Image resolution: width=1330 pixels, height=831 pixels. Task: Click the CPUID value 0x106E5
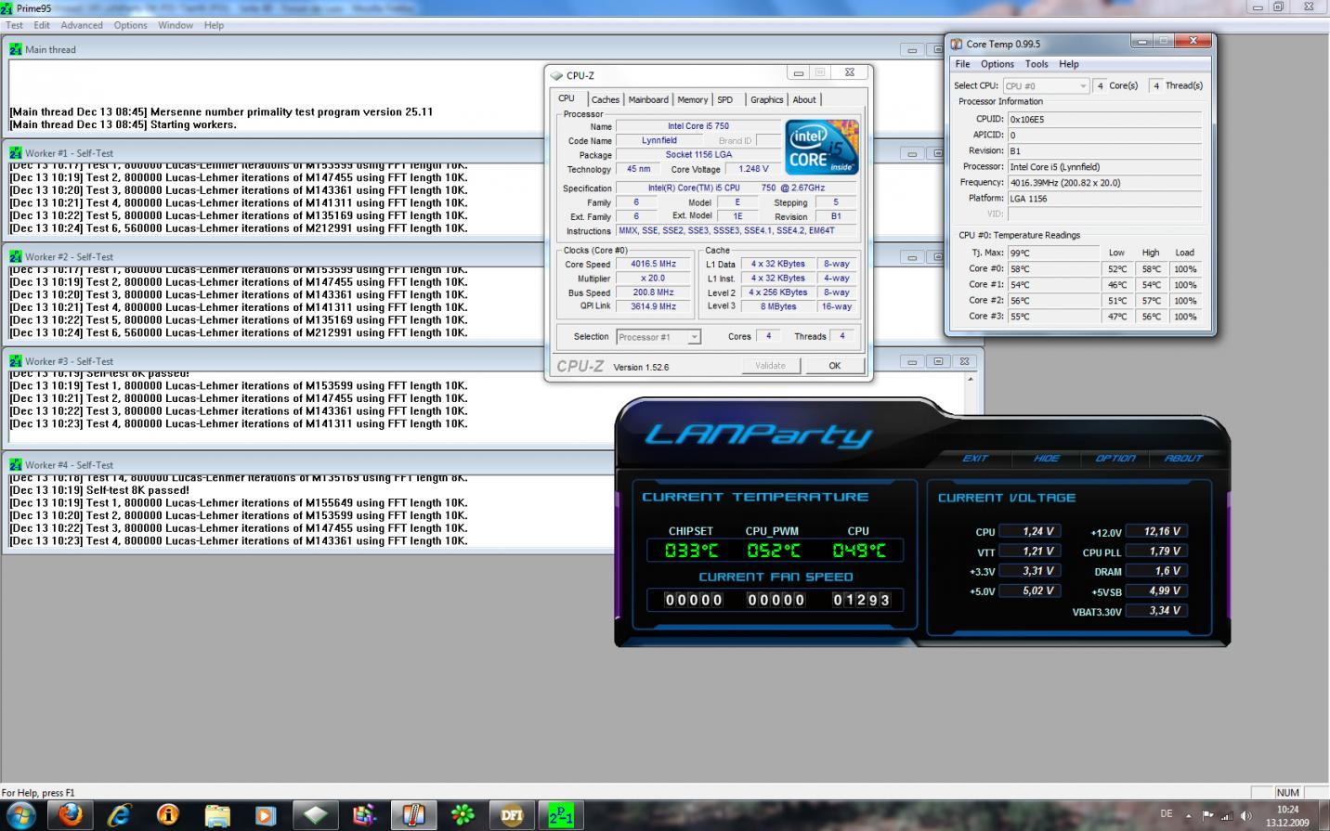pos(1104,119)
